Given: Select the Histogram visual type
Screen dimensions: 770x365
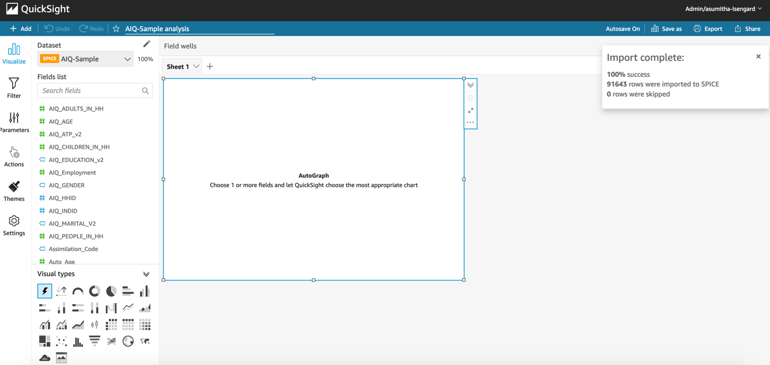Looking at the screenshot, I should [x=78, y=341].
